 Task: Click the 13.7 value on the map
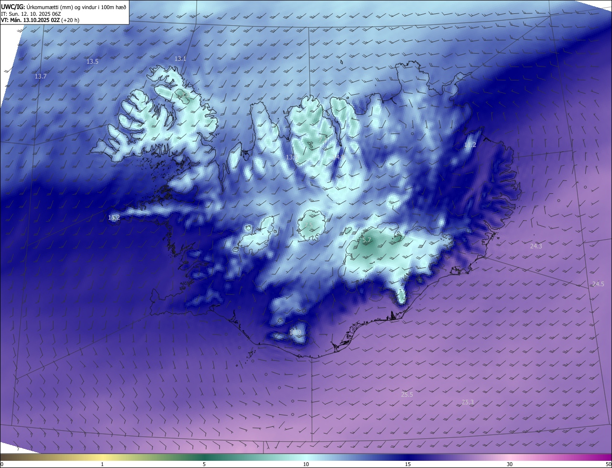41,77
